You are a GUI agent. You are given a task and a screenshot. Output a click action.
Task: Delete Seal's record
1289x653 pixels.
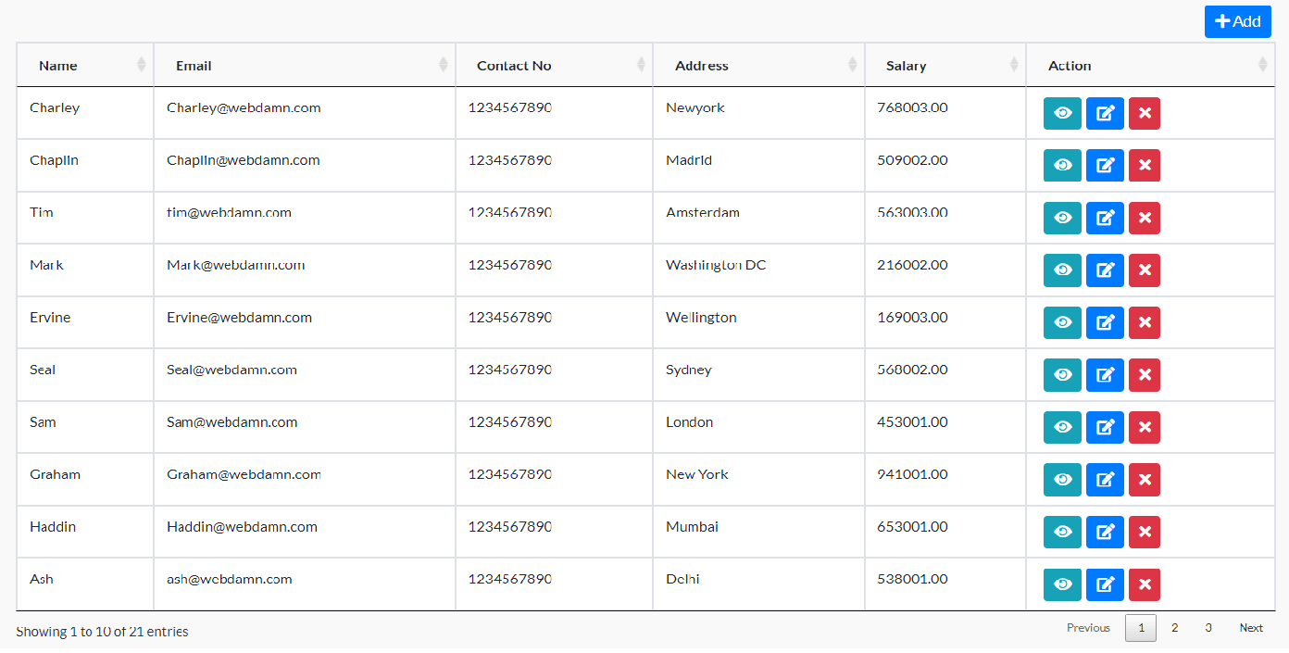[1144, 375]
